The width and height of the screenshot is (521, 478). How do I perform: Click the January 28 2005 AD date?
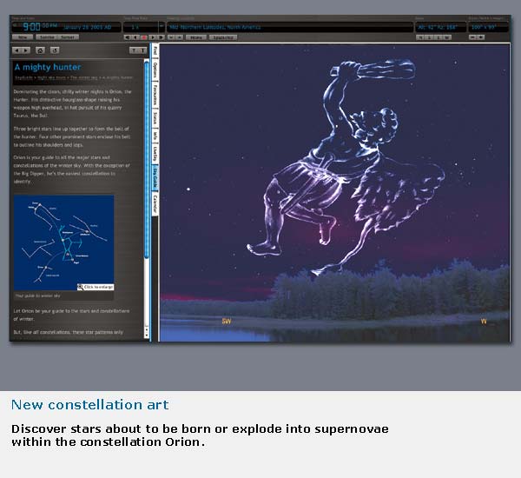87,27
